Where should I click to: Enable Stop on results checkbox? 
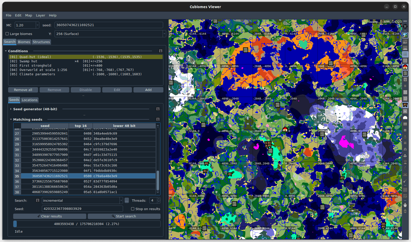(133, 209)
